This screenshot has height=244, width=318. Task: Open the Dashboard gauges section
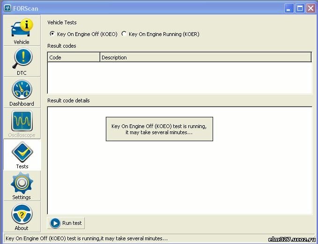pos(22,93)
